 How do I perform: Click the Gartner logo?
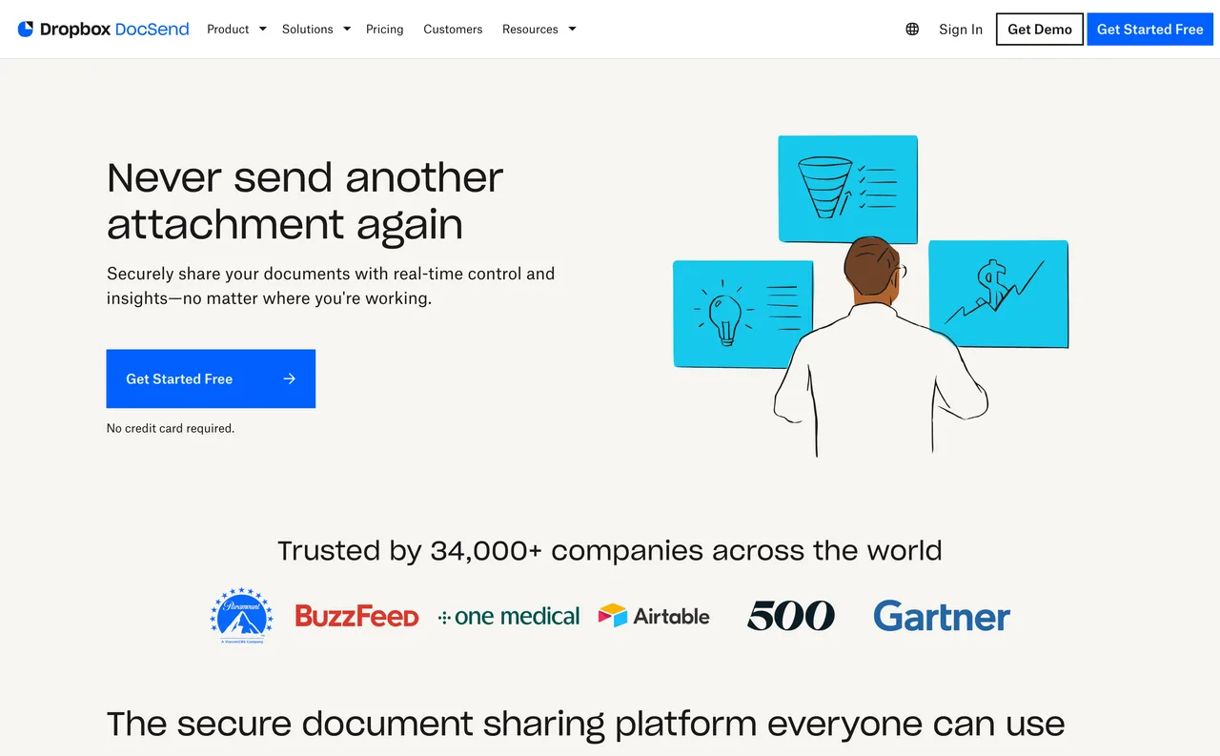point(941,616)
